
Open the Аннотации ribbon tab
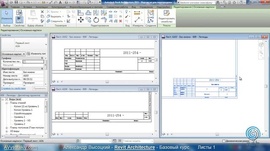[x=42, y=7]
